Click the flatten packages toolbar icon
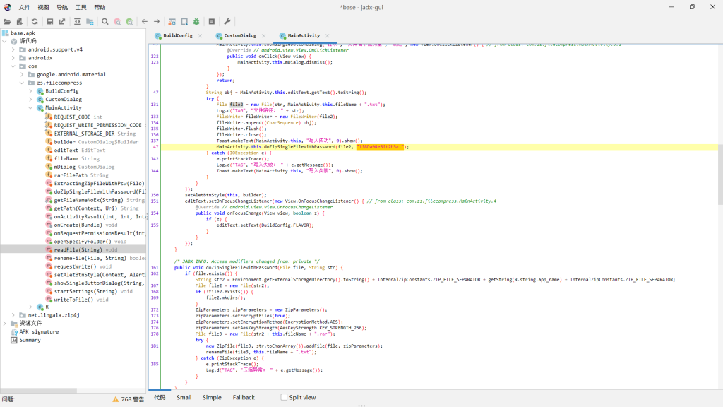Image resolution: width=723 pixels, height=407 pixels. [90, 22]
